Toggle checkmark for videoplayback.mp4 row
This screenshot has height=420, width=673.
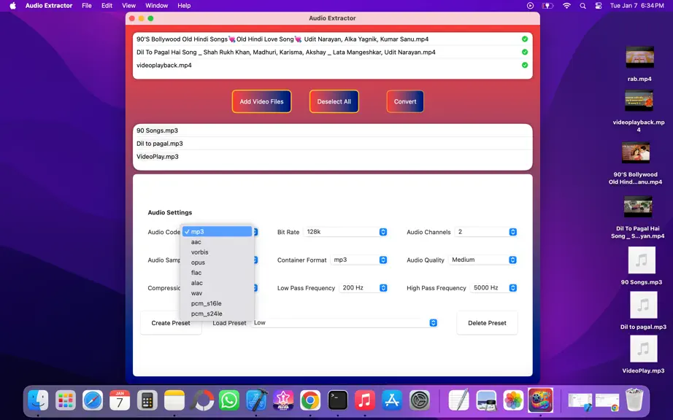pos(525,65)
